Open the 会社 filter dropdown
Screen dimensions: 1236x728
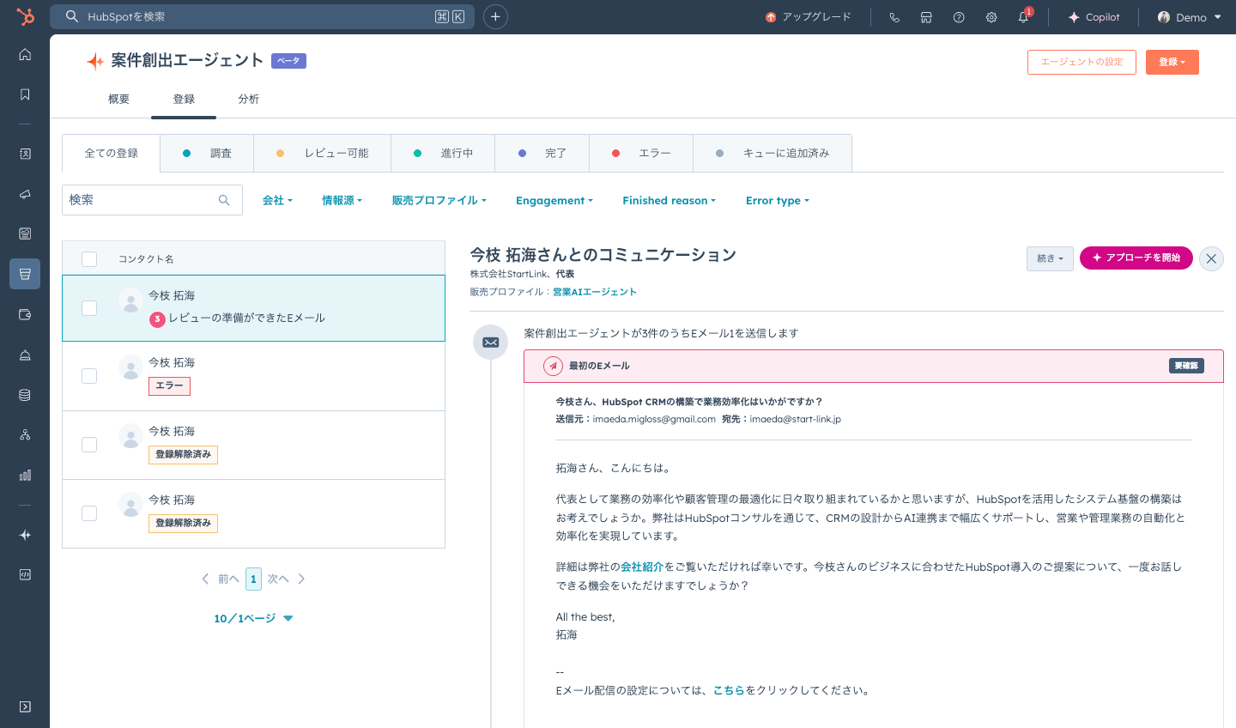click(x=277, y=200)
